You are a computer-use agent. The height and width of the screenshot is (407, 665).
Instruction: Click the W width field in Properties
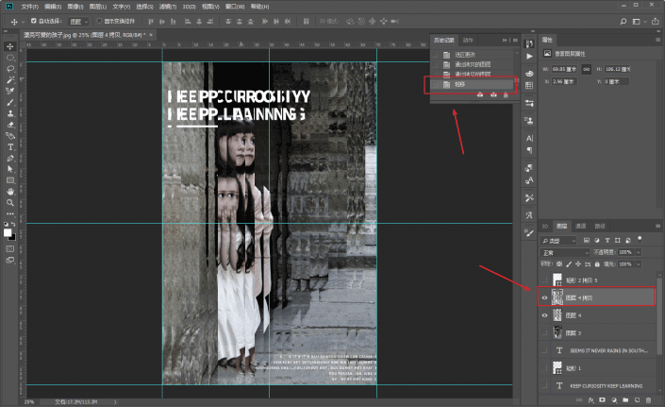coord(564,69)
